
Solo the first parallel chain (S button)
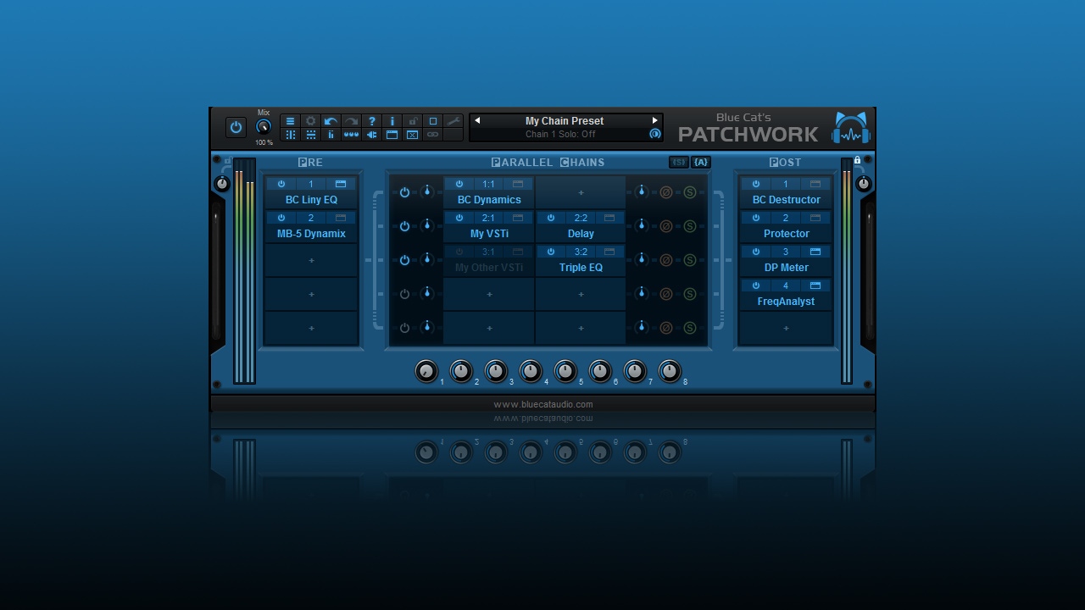(x=690, y=192)
